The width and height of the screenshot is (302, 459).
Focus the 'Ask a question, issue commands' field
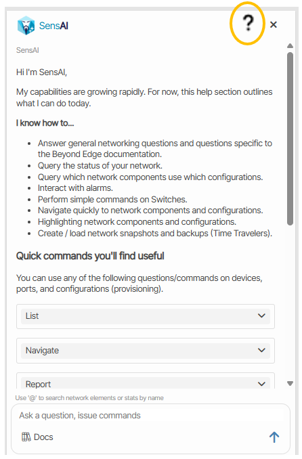(150, 416)
